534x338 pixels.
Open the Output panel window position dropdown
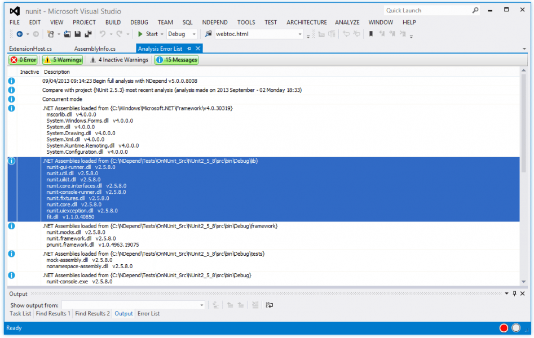click(x=506, y=293)
